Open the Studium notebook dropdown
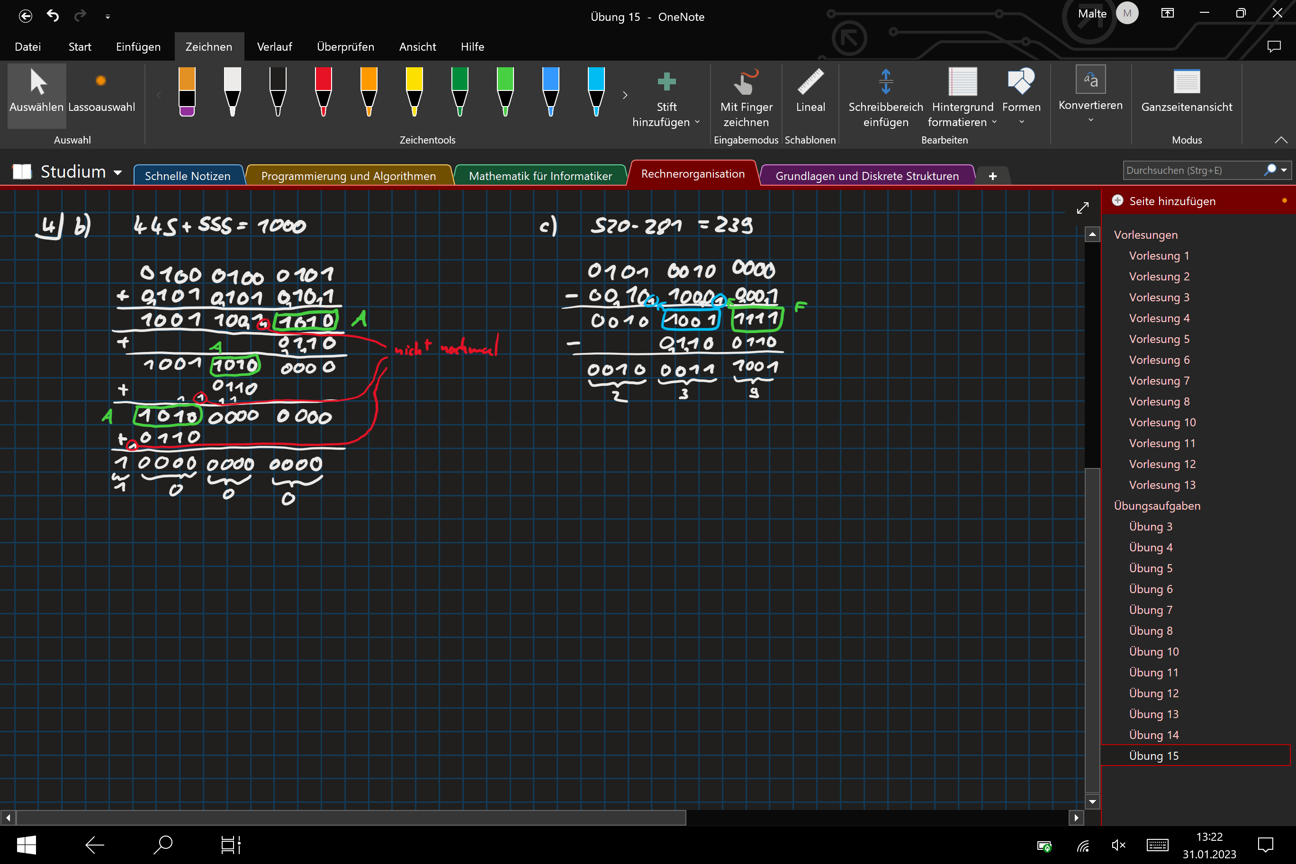 point(117,172)
